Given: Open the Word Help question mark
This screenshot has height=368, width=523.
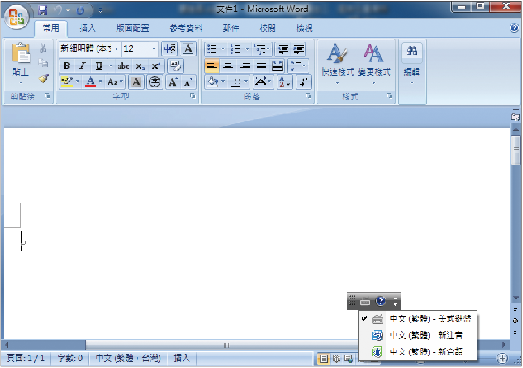Looking at the screenshot, I should point(514,28).
